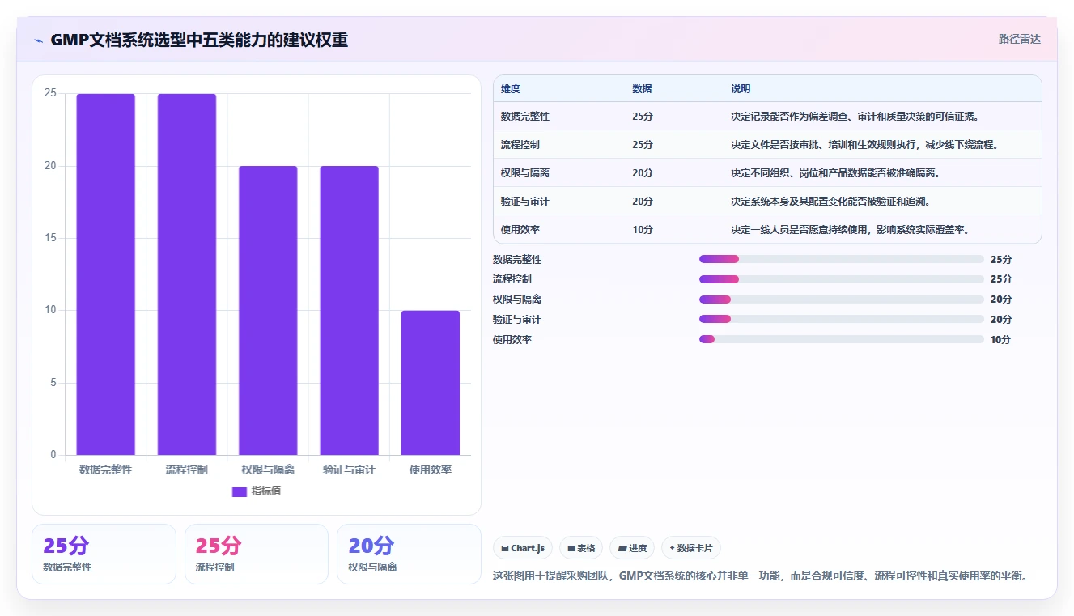The image size is (1074, 616).
Task: Click the 验证与审计 bar in chart
Action: click(x=349, y=310)
